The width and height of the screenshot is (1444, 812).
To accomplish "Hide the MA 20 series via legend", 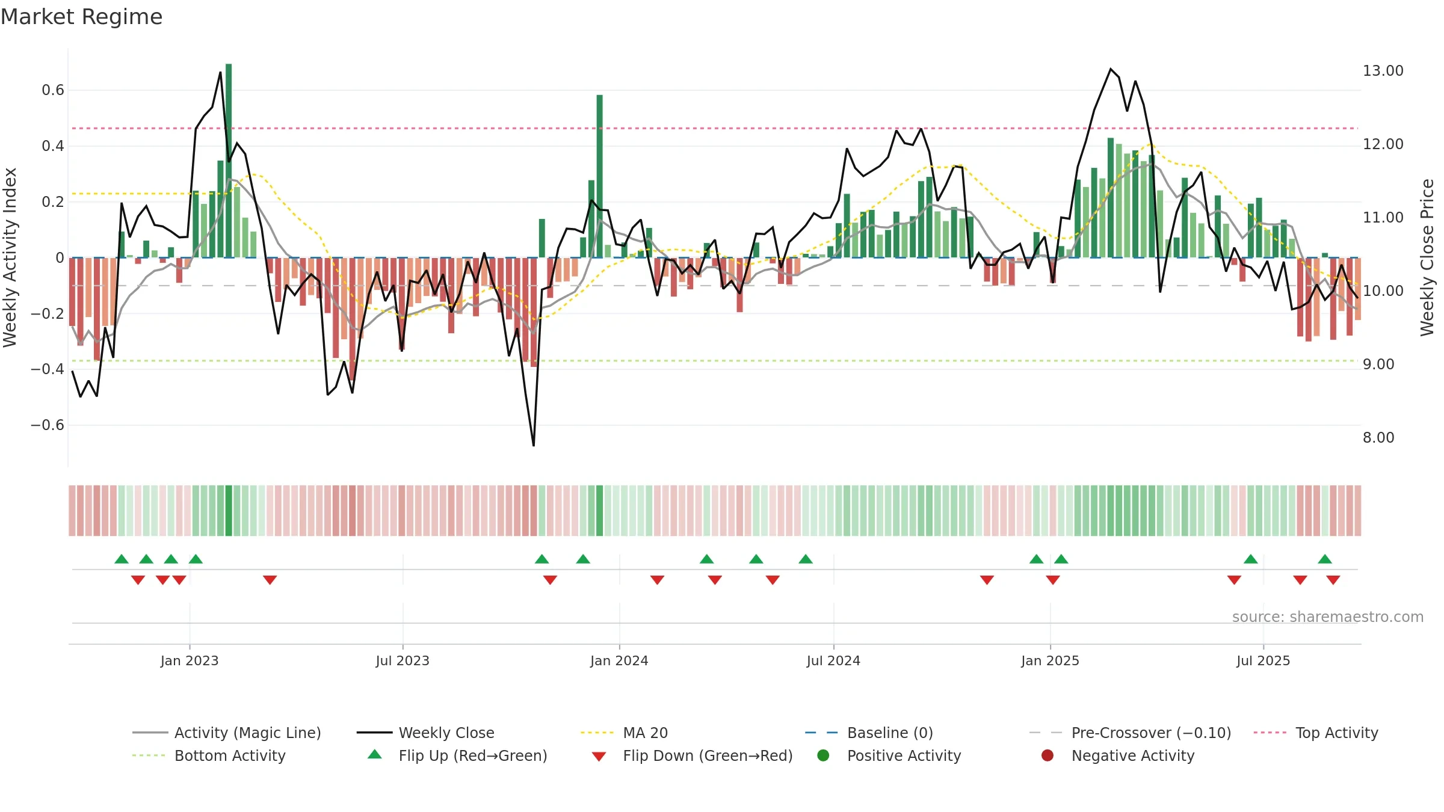I will [624, 733].
